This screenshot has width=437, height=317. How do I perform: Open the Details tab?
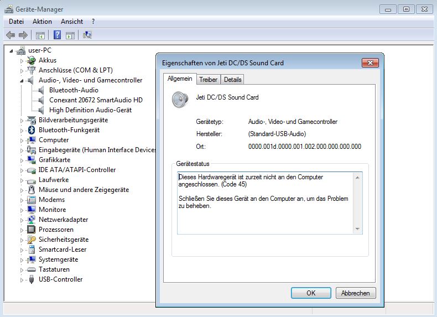point(232,80)
